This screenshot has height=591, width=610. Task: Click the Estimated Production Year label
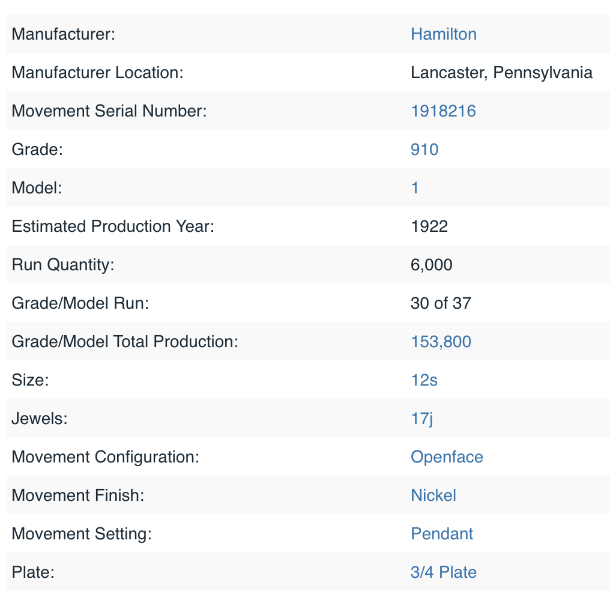click(113, 226)
